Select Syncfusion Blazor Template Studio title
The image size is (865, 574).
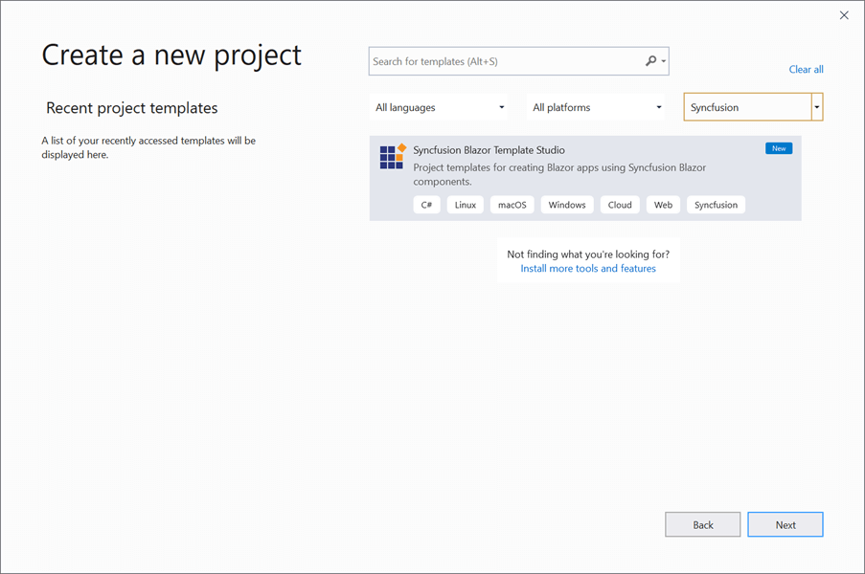489,150
